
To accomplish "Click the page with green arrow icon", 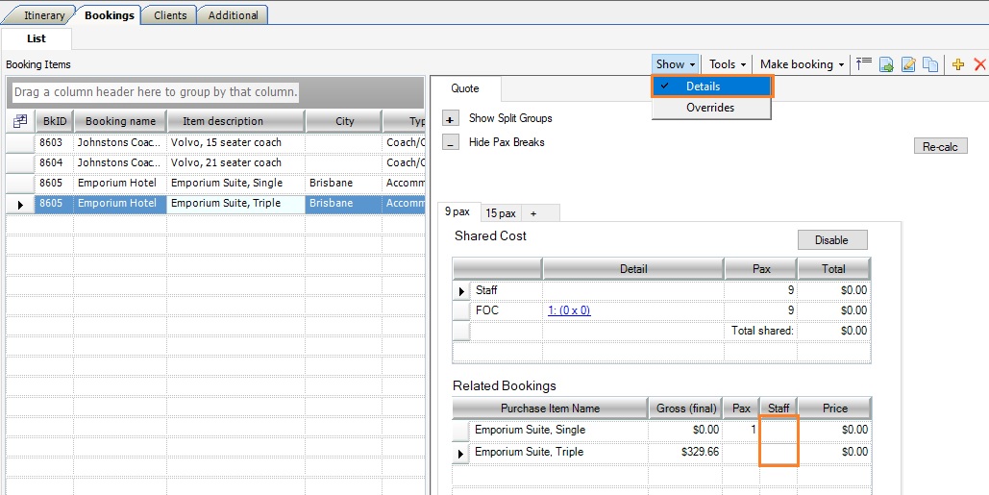I will pos(886,64).
